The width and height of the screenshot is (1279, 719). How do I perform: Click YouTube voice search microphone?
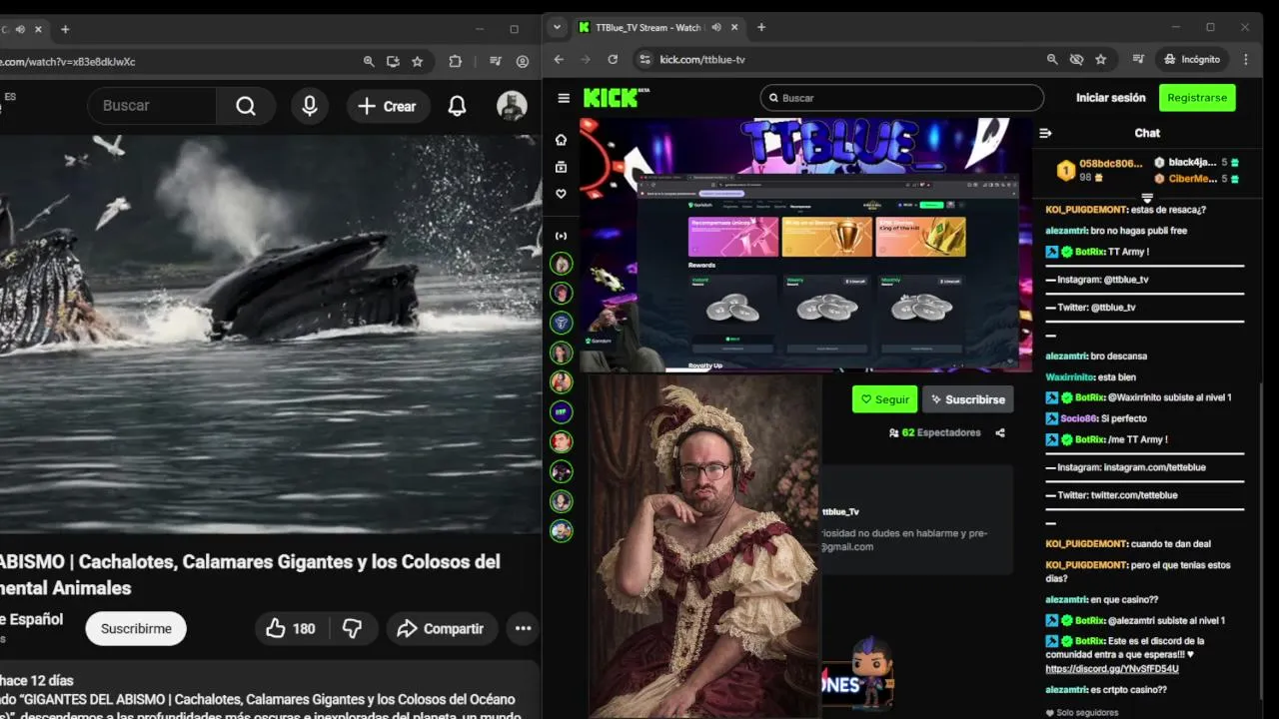coord(310,106)
